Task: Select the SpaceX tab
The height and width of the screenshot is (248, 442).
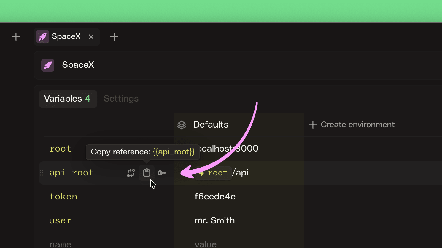Action: (x=66, y=37)
